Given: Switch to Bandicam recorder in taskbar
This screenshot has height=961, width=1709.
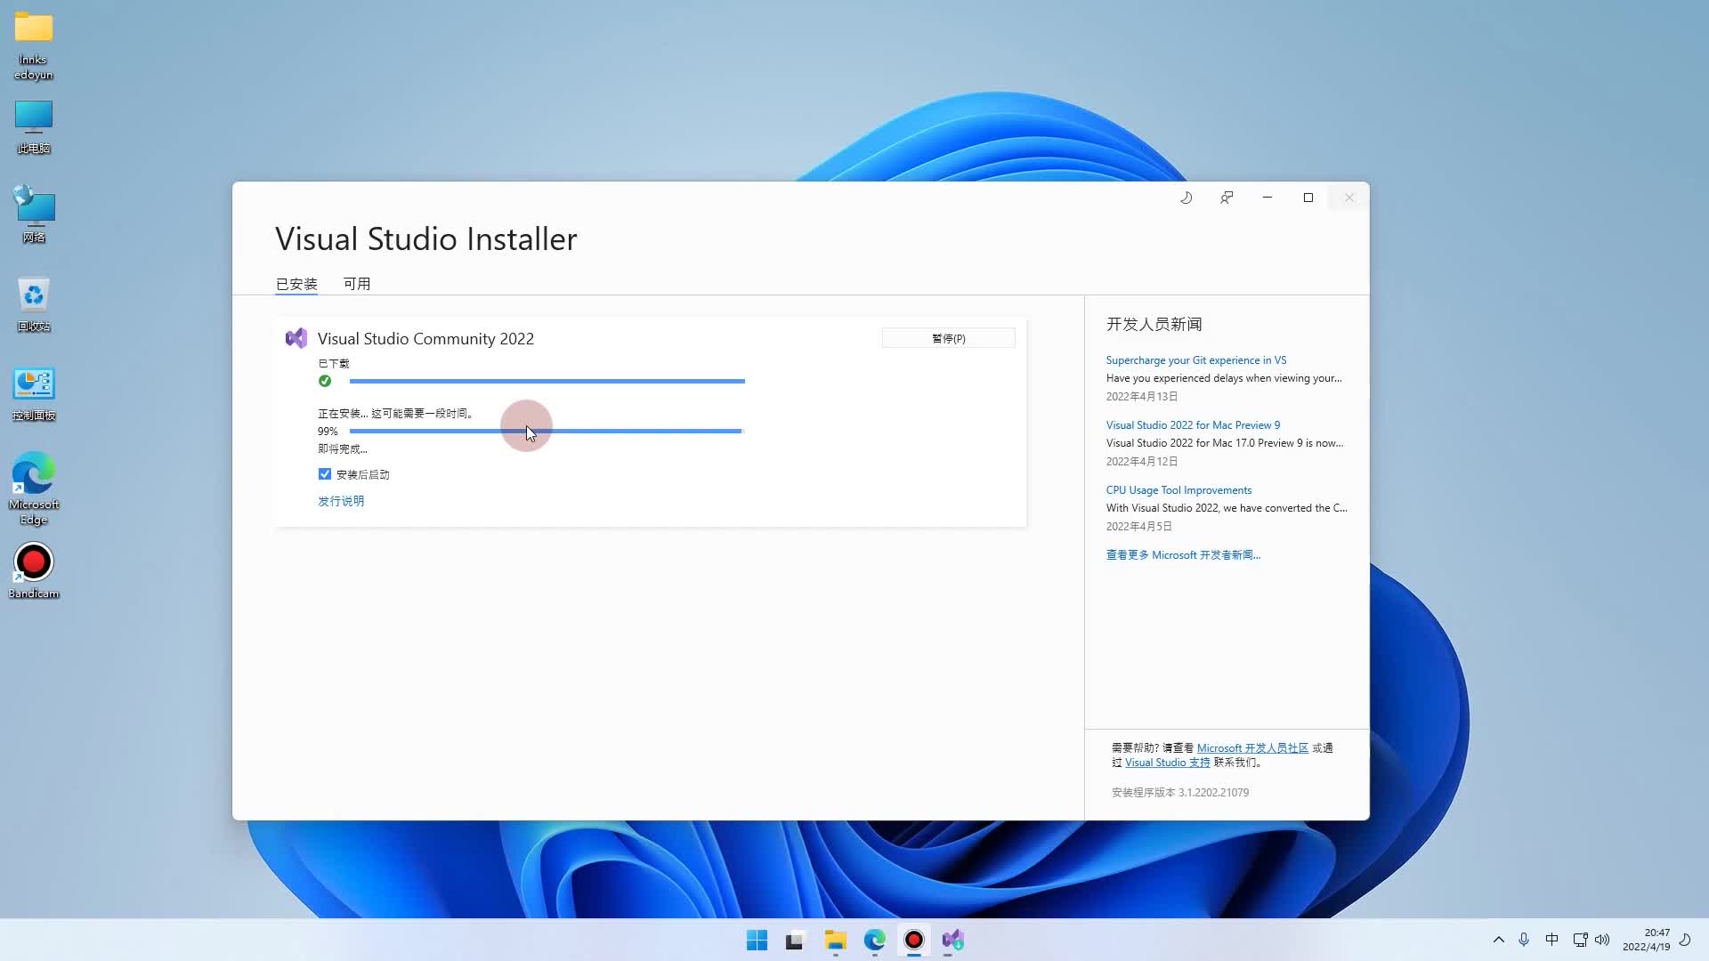Looking at the screenshot, I should tap(913, 940).
